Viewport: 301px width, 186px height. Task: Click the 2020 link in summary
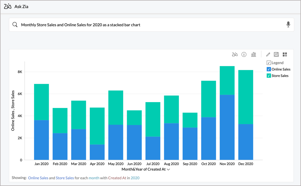135,178
